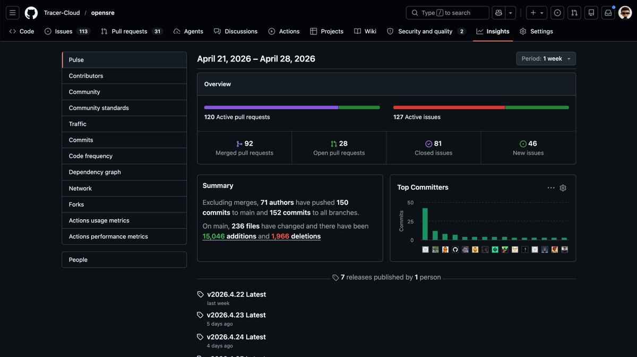Open Tracer-Cloud organization link

(62, 13)
